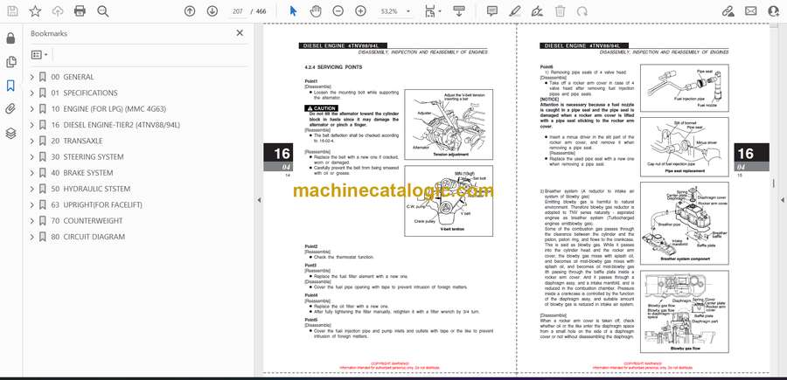The width and height of the screenshot is (787, 380).
Task: Jump to 70 COUNTERWEIGHT bookmark
Action: point(87,221)
